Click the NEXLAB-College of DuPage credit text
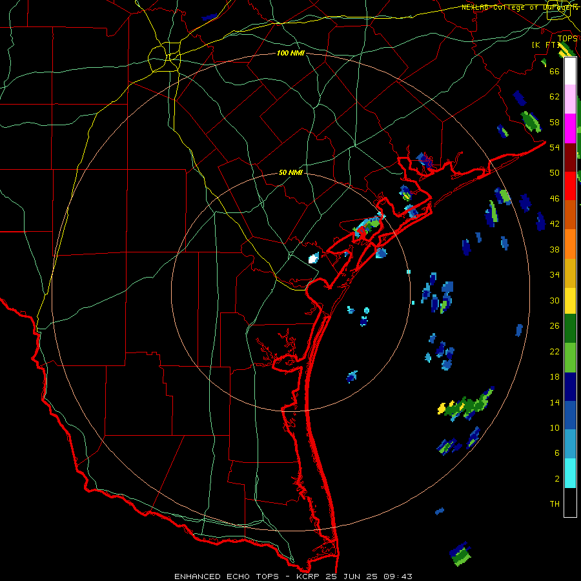This screenshot has width=581, height=581. pos(520,7)
